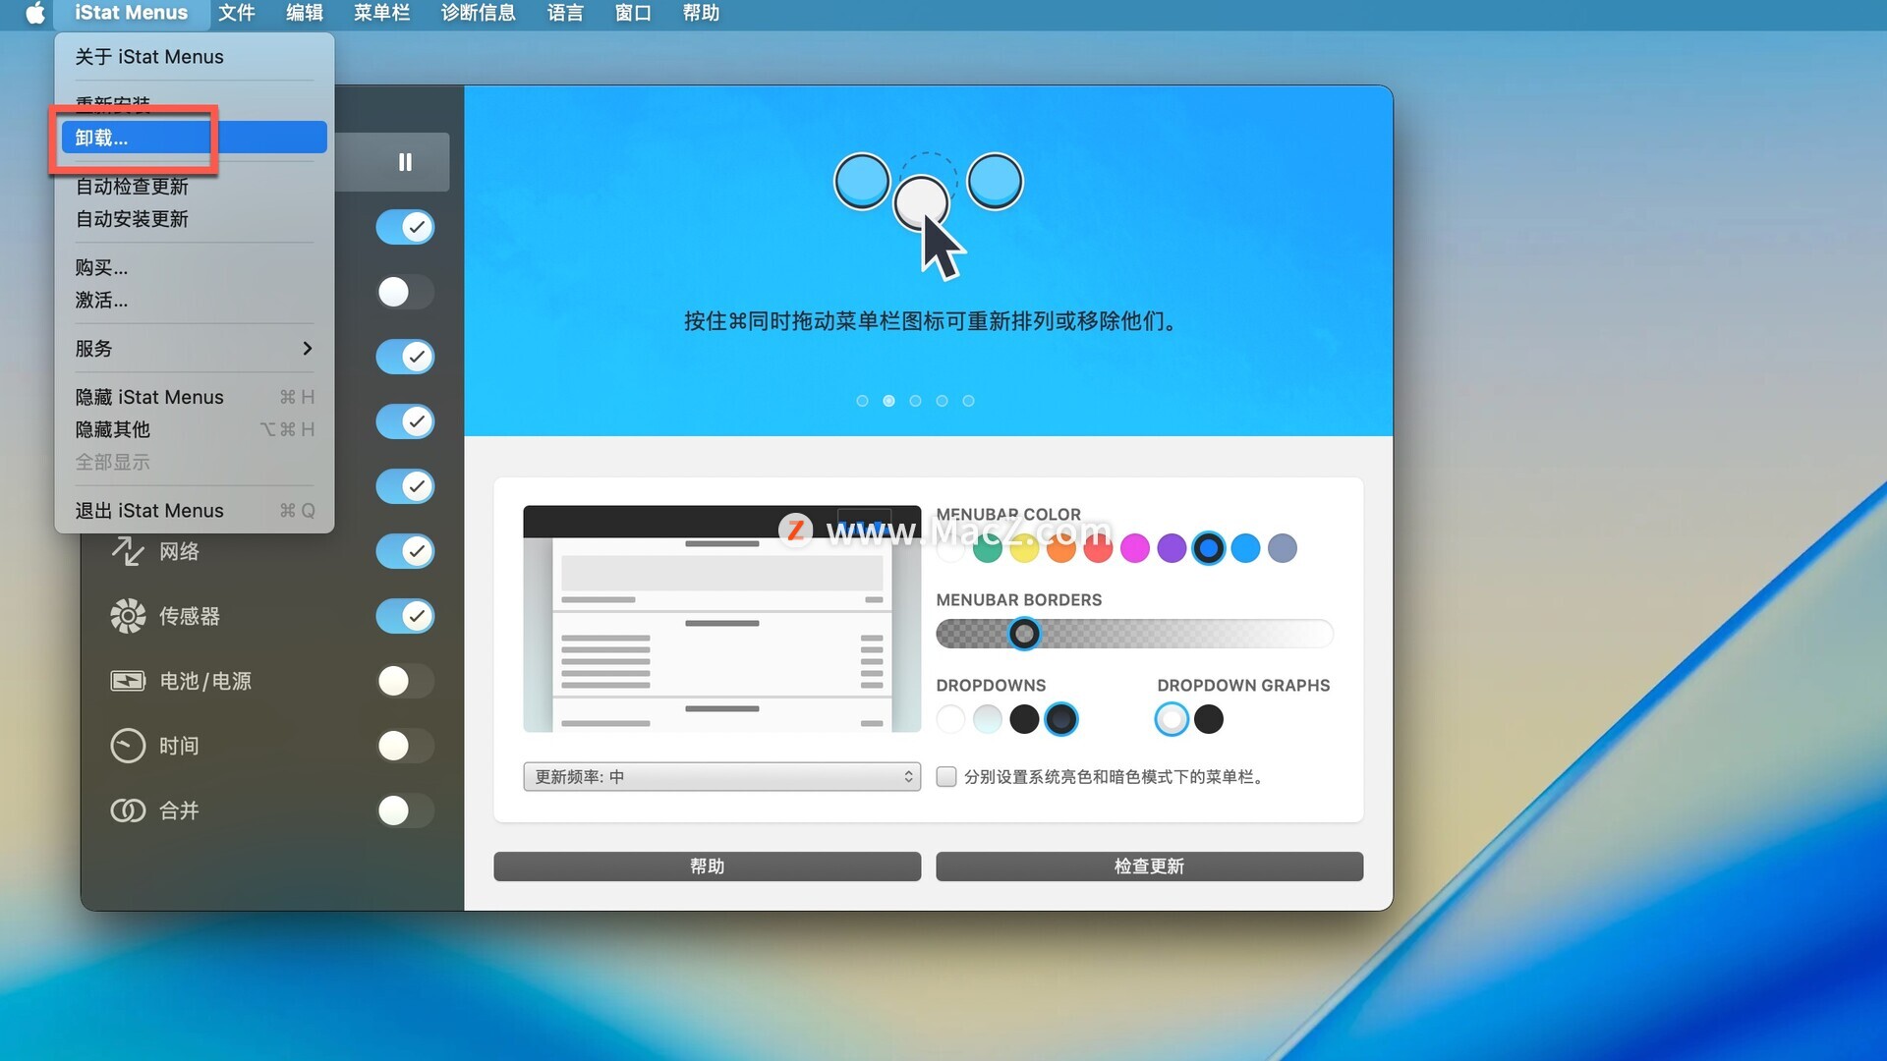Screen dimensions: 1887x1061
Task: Enable the 电池/电源 switch
Action: 405,681
